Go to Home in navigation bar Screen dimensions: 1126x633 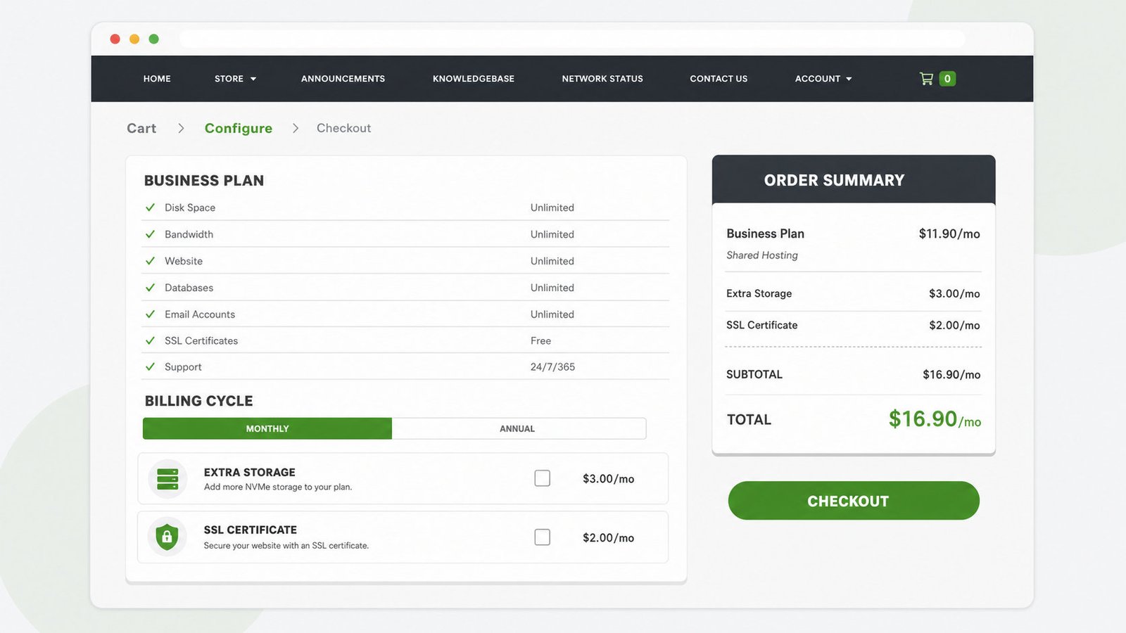tap(157, 79)
